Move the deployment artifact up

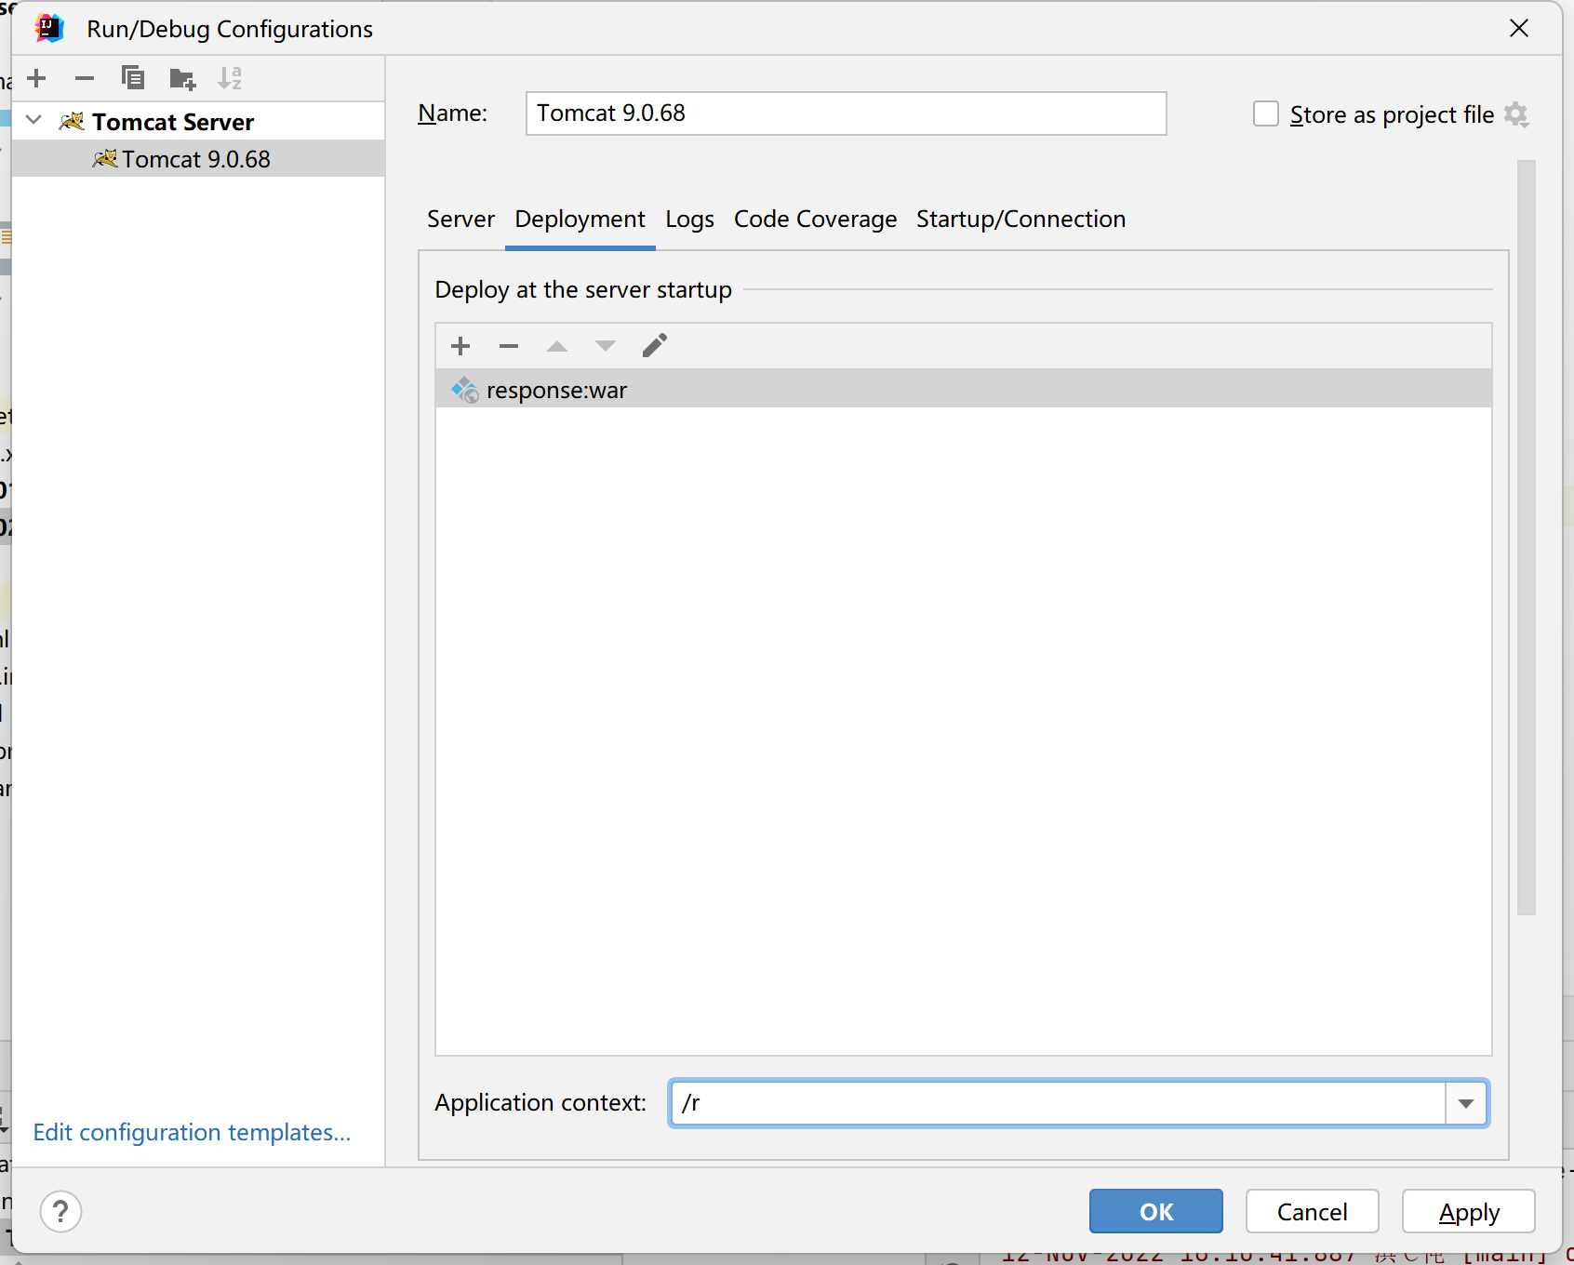pyautogui.click(x=557, y=346)
